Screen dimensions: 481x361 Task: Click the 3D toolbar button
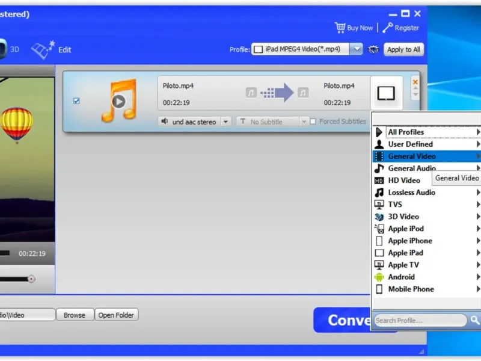click(x=9, y=49)
